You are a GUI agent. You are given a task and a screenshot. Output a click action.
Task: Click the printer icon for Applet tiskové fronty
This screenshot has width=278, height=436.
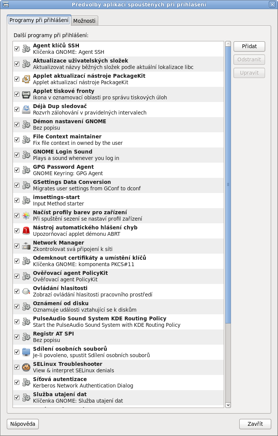point(26,94)
